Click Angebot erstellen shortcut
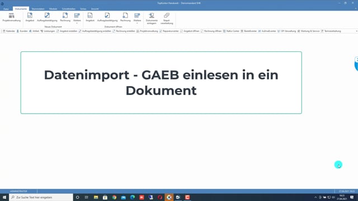 pos(67,31)
